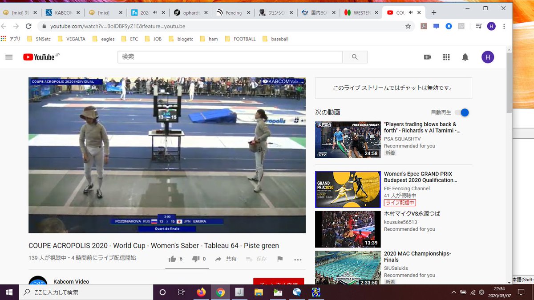Open the FOOTBALL bookmarks folder

pos(240,39)
